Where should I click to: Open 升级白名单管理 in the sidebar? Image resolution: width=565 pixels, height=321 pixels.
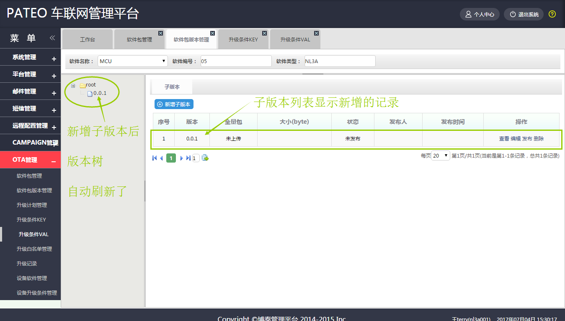pos(34,249)
